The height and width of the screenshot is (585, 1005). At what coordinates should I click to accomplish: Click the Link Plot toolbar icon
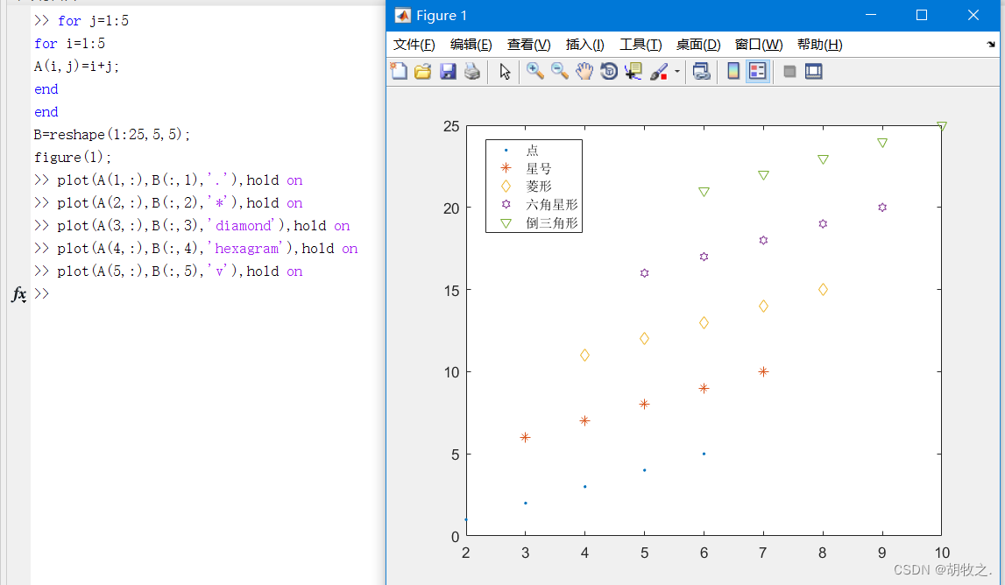pyautogui.click(x=701, y=71)
